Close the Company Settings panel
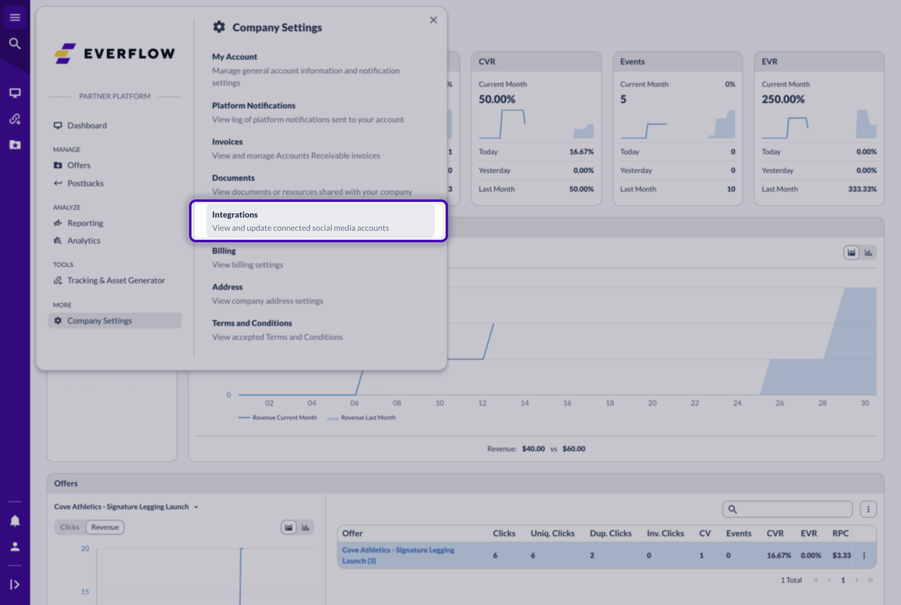The image size is (901, 605). pos(433,20)
